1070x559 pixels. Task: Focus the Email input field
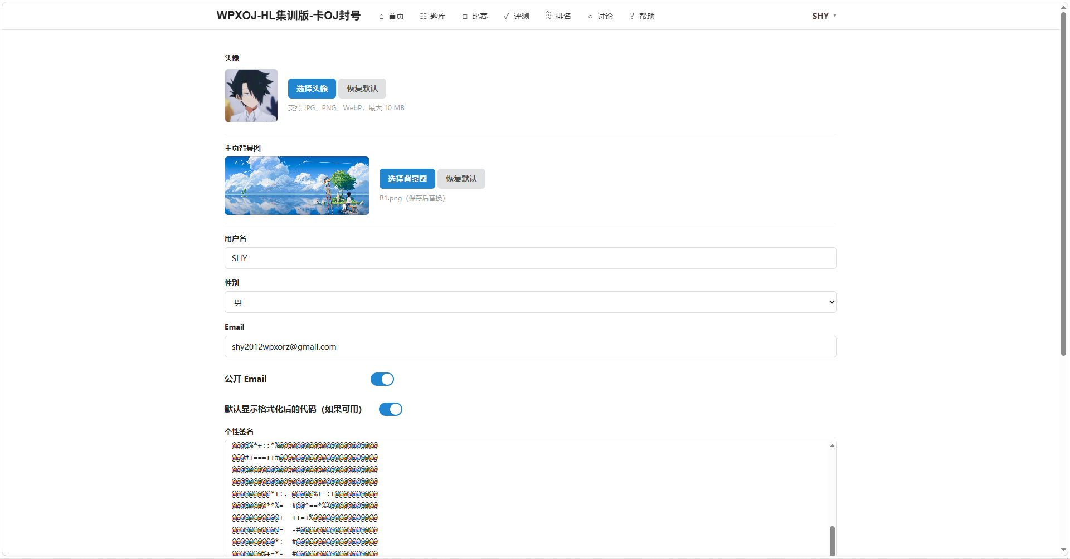[x=531, y=347]
